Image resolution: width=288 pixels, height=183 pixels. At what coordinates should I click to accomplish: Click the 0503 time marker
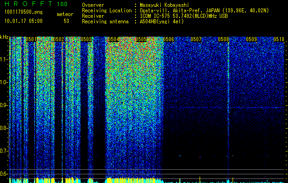point(86,39)
